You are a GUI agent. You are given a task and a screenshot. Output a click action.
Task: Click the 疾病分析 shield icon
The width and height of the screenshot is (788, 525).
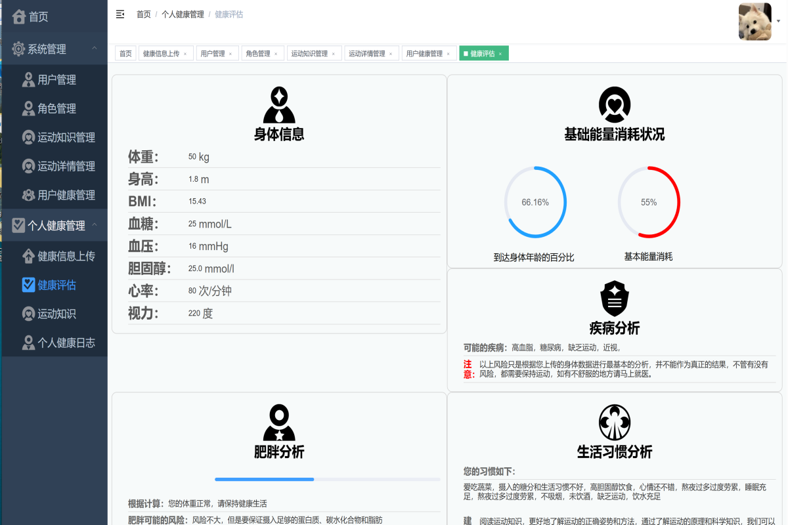pos(614,297)
